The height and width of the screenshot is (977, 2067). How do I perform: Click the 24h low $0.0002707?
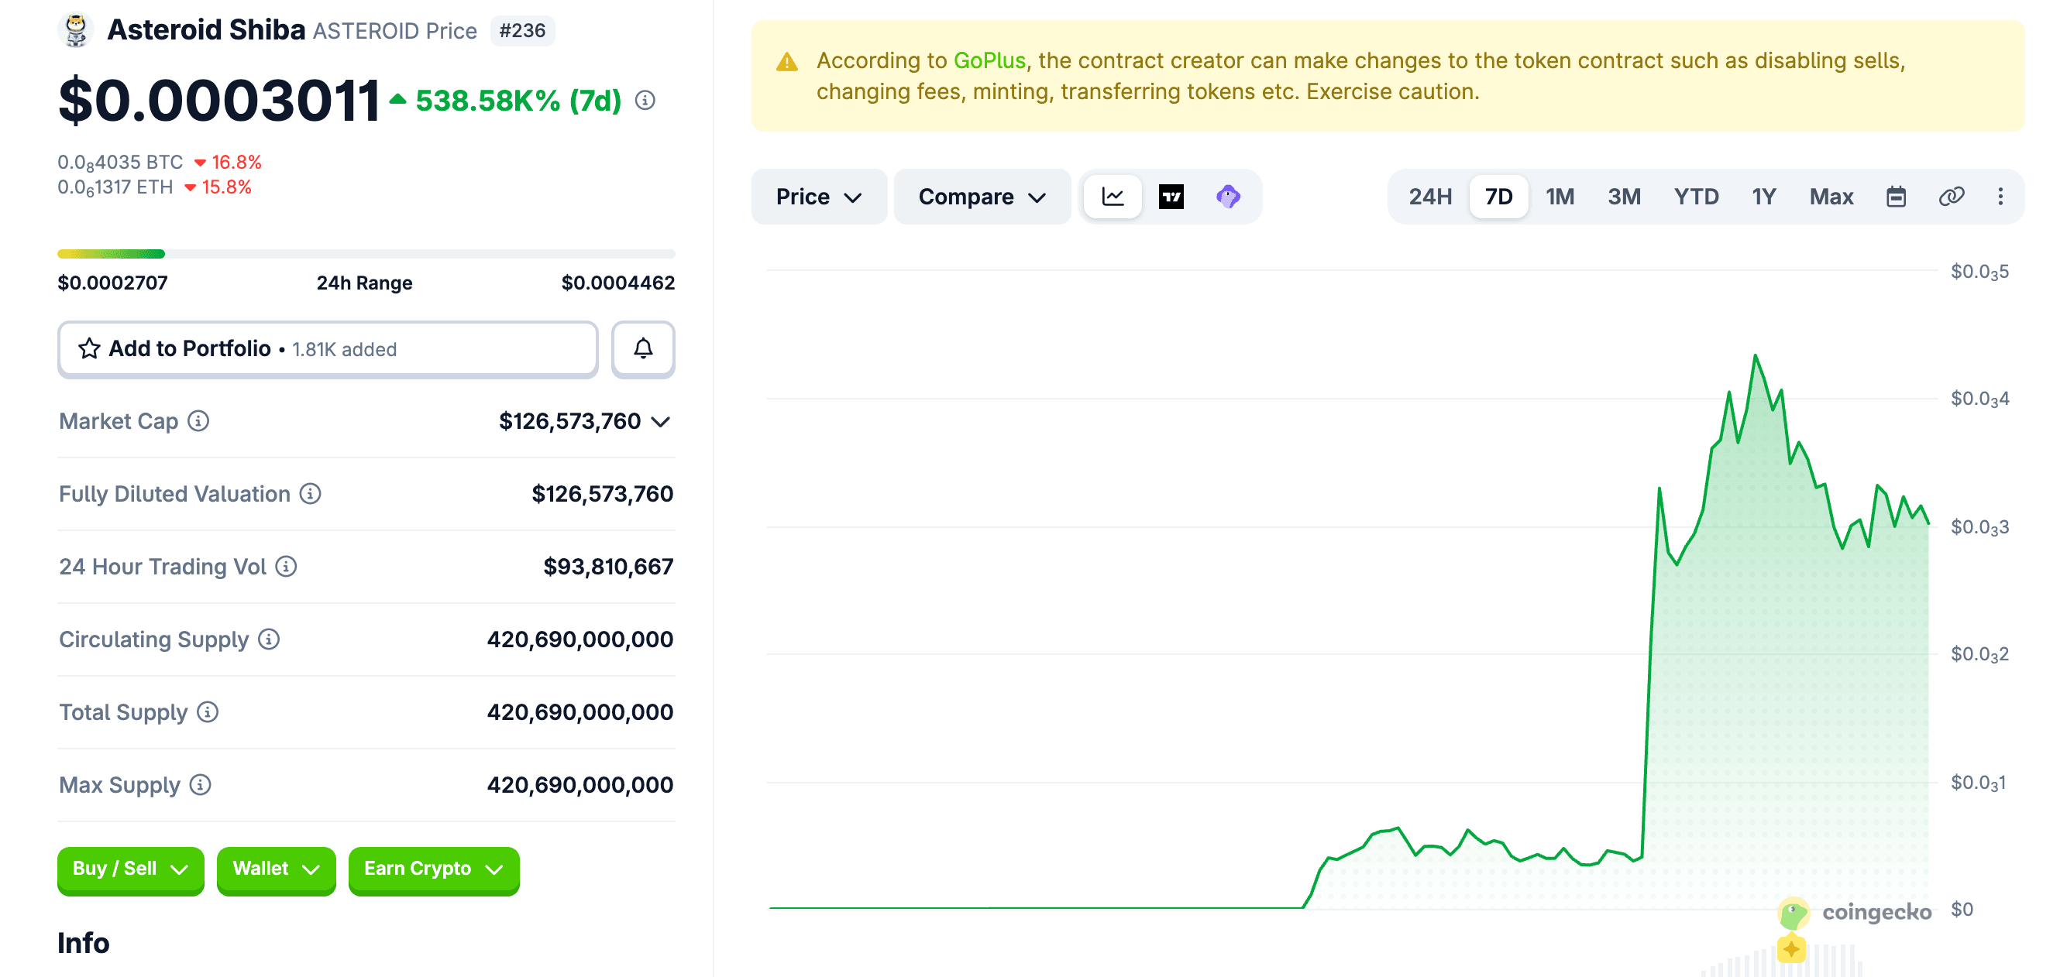pyautogui.click(x=113, y=283)
